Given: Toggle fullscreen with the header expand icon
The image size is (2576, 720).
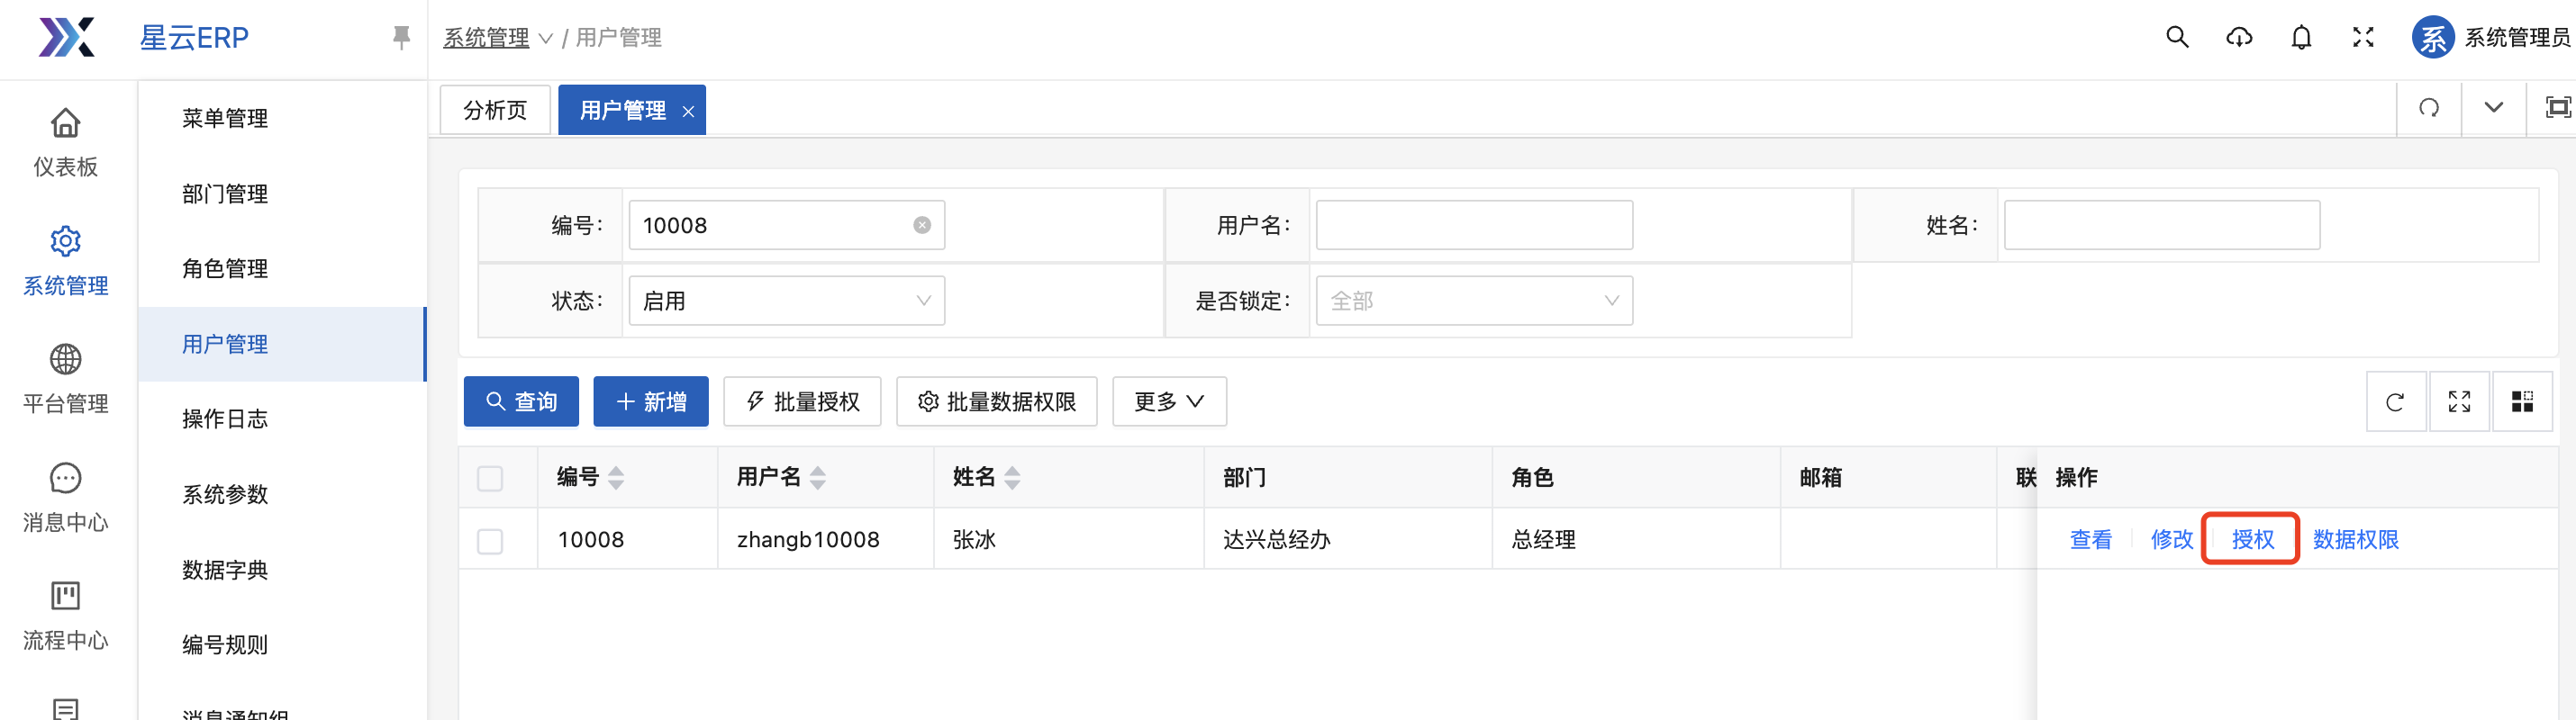Looking at the screenshot, I should [2362, 38].
